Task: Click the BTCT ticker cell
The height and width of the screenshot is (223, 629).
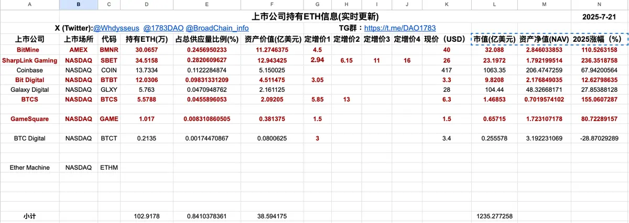Action: [109, 138]
